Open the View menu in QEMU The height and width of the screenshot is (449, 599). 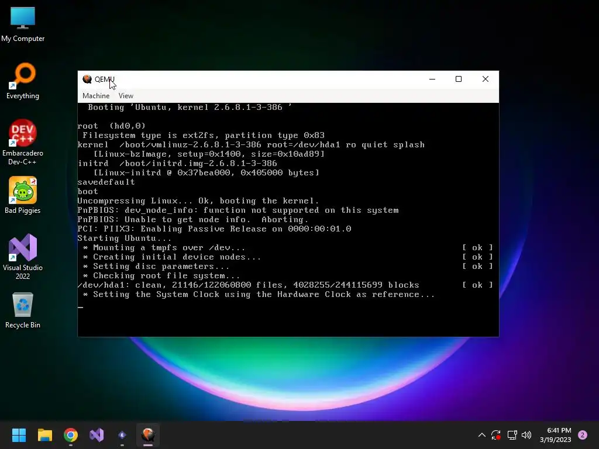(x=126, y=96)
